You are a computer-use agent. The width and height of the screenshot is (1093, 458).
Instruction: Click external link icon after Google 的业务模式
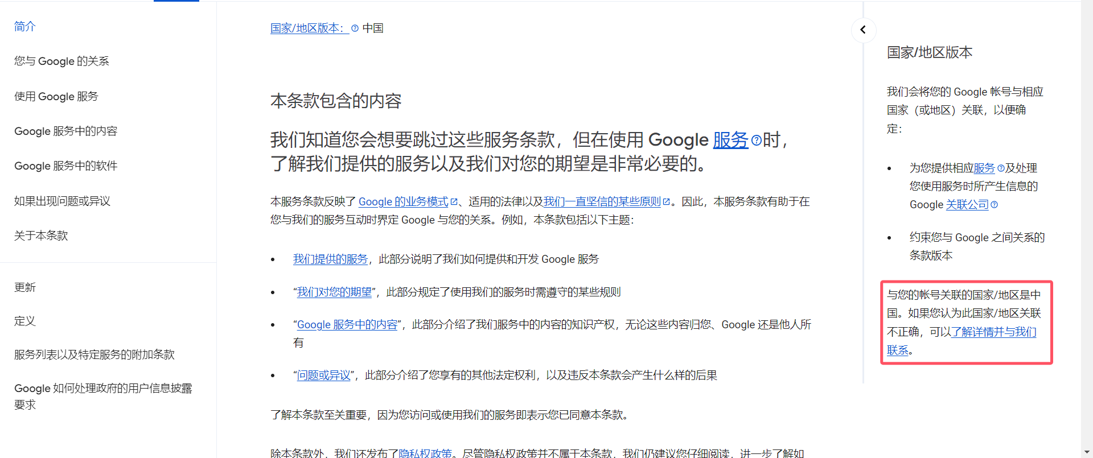tap(454, 202)
